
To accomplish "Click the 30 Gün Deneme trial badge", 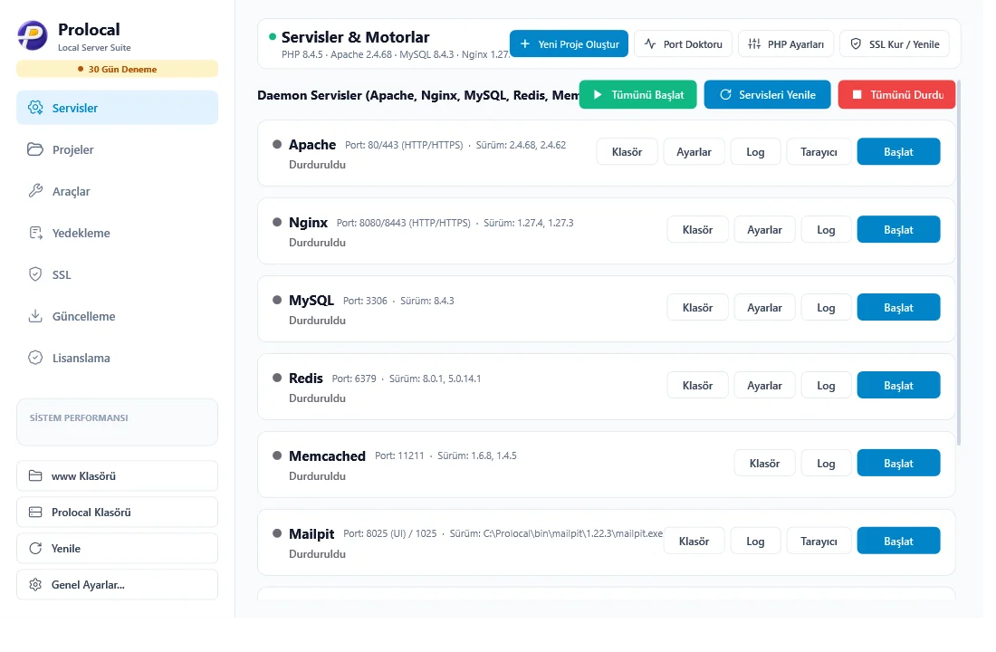I will 118,69.
